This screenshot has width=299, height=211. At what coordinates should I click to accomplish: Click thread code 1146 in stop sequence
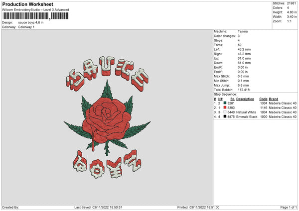[x=264, y=108]
